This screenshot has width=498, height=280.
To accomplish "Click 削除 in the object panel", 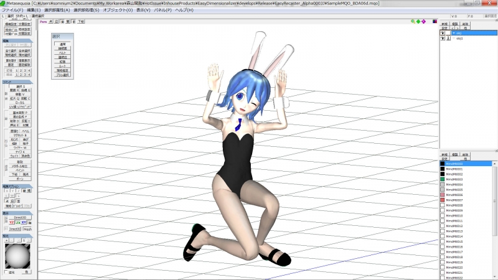I will 465,24.
